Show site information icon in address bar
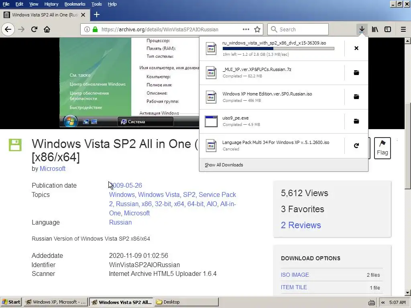This screenshot has height=308, width=411. [87, 29]
